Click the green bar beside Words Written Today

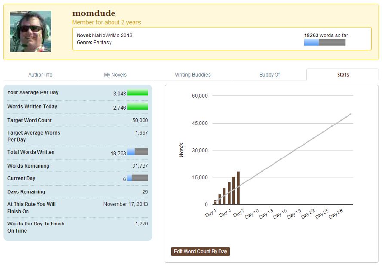coord(138,107)
